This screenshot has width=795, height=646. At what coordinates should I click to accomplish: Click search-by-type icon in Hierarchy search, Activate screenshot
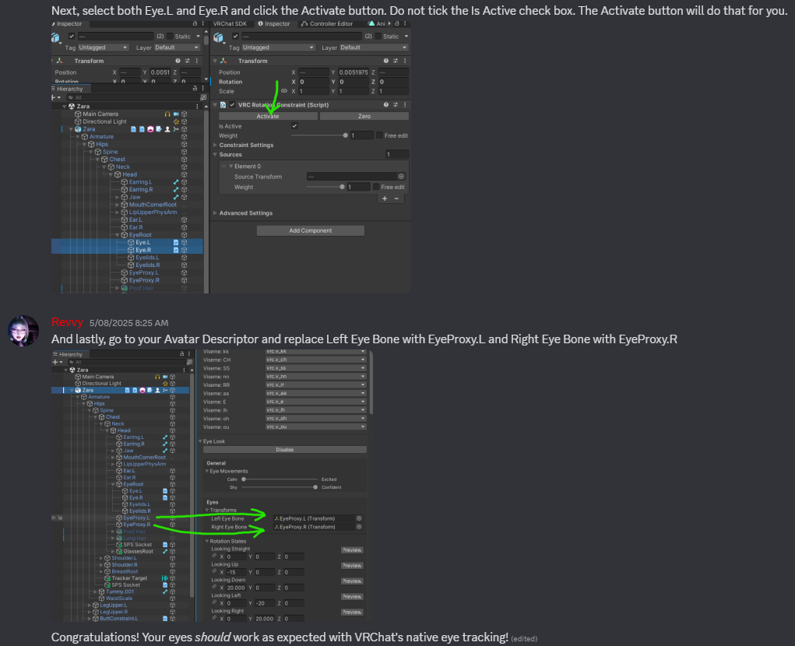click(203, 97)
